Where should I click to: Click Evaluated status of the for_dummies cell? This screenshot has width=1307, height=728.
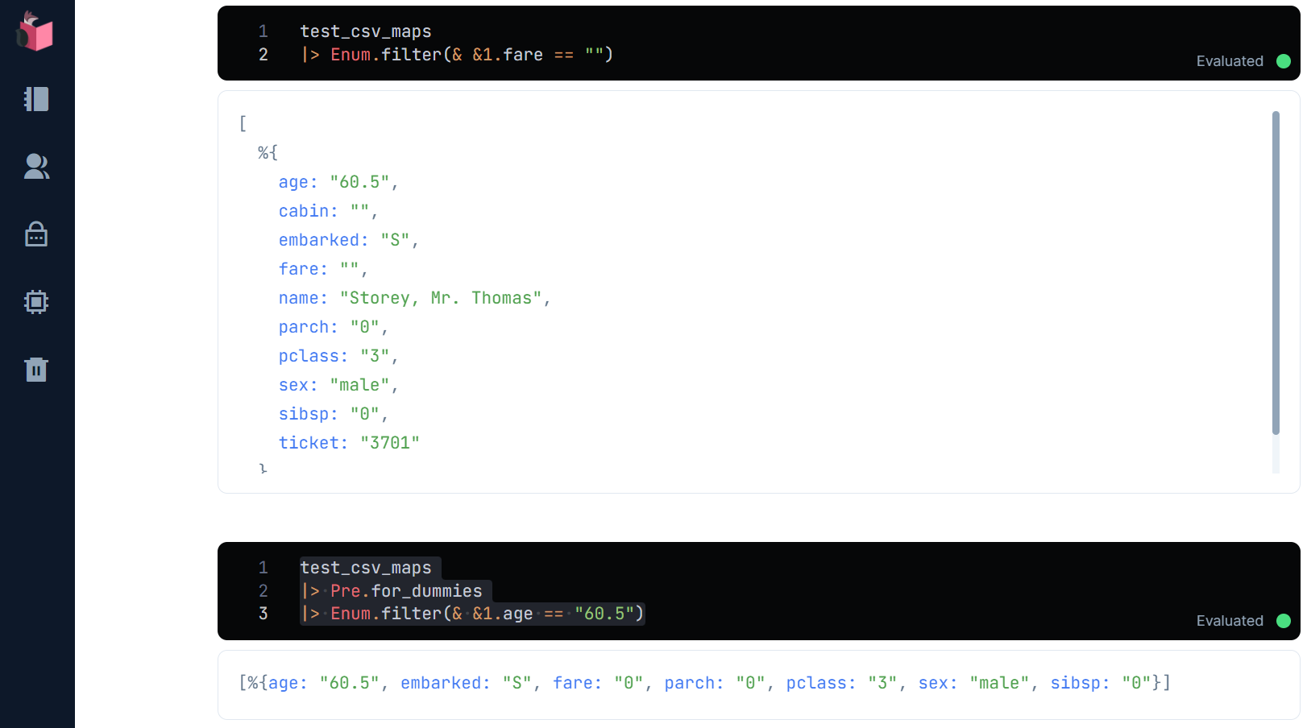coord(1243,621)
